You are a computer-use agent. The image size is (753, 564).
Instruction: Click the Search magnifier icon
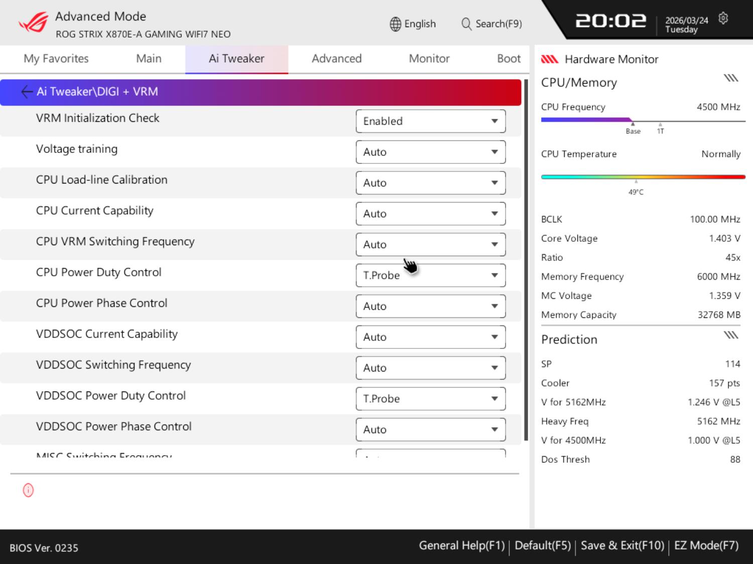tap(466, 24)
